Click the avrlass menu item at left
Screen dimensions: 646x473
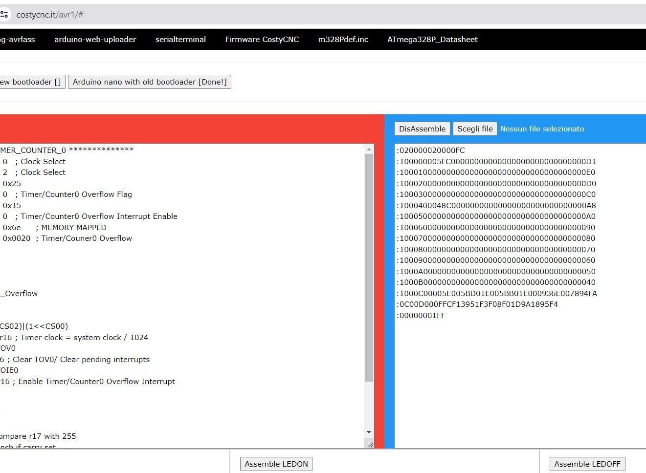pos(18,40)
